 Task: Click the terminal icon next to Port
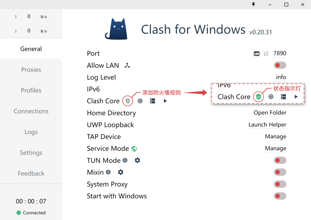(x=257, y=54)
